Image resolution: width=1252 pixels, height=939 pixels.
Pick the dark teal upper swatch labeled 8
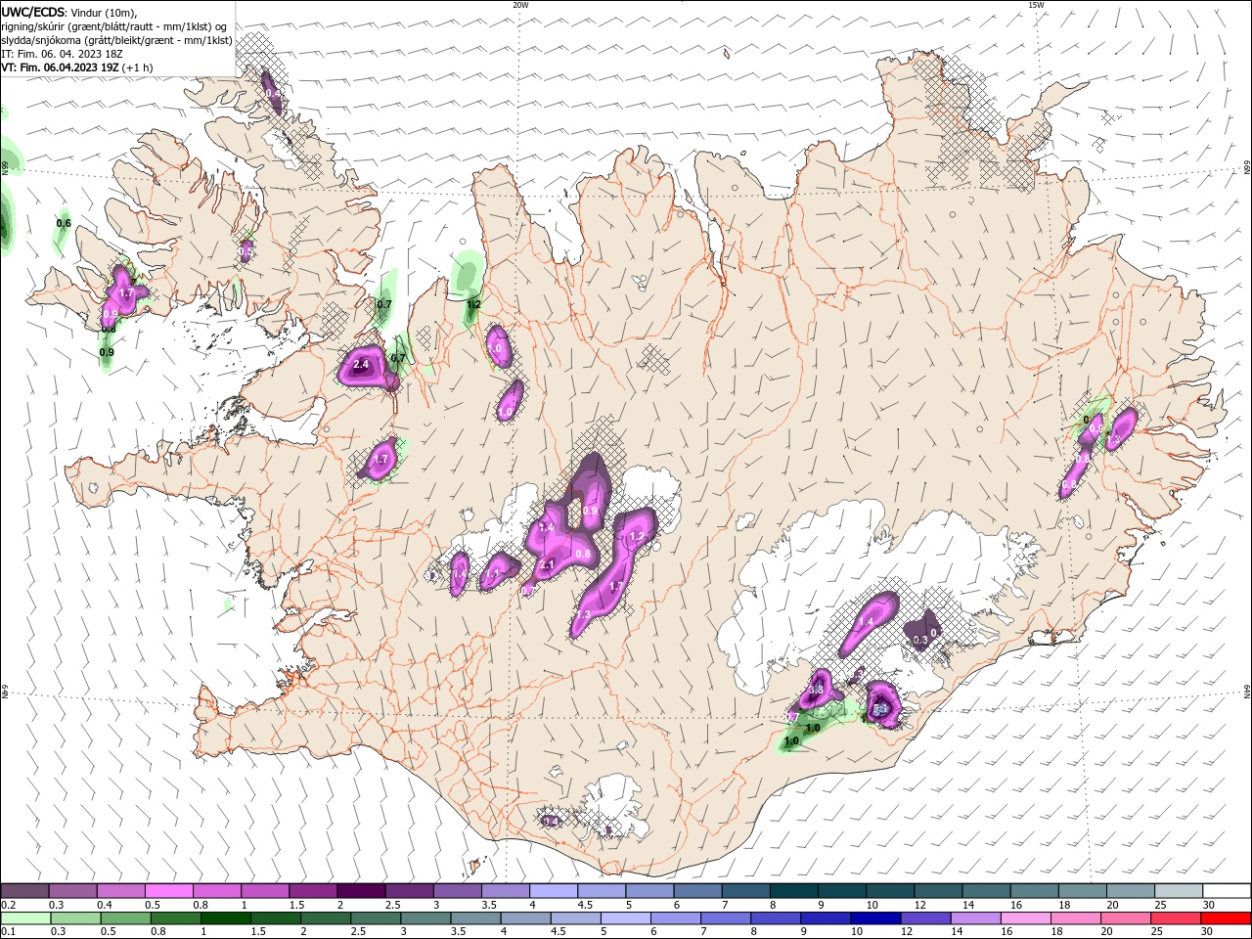pos(794,891)
